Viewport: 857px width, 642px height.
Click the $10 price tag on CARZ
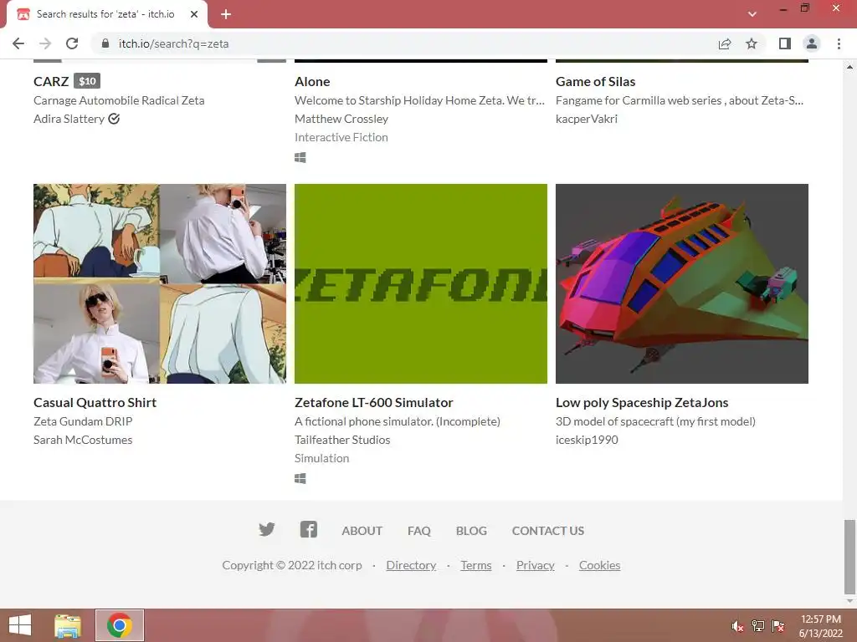coord(87,81)
